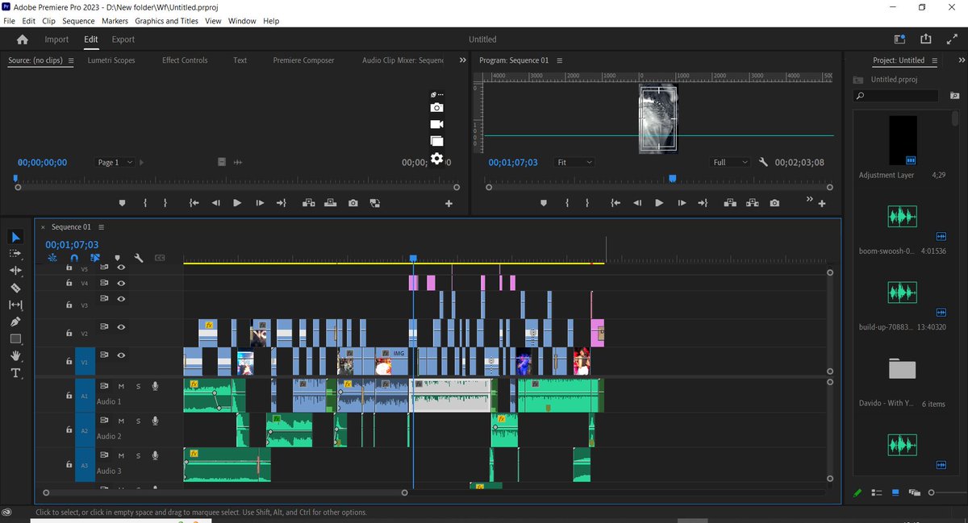Select the Rectangle tool
This screenshot has height=523, width=968.
point(15,338)
